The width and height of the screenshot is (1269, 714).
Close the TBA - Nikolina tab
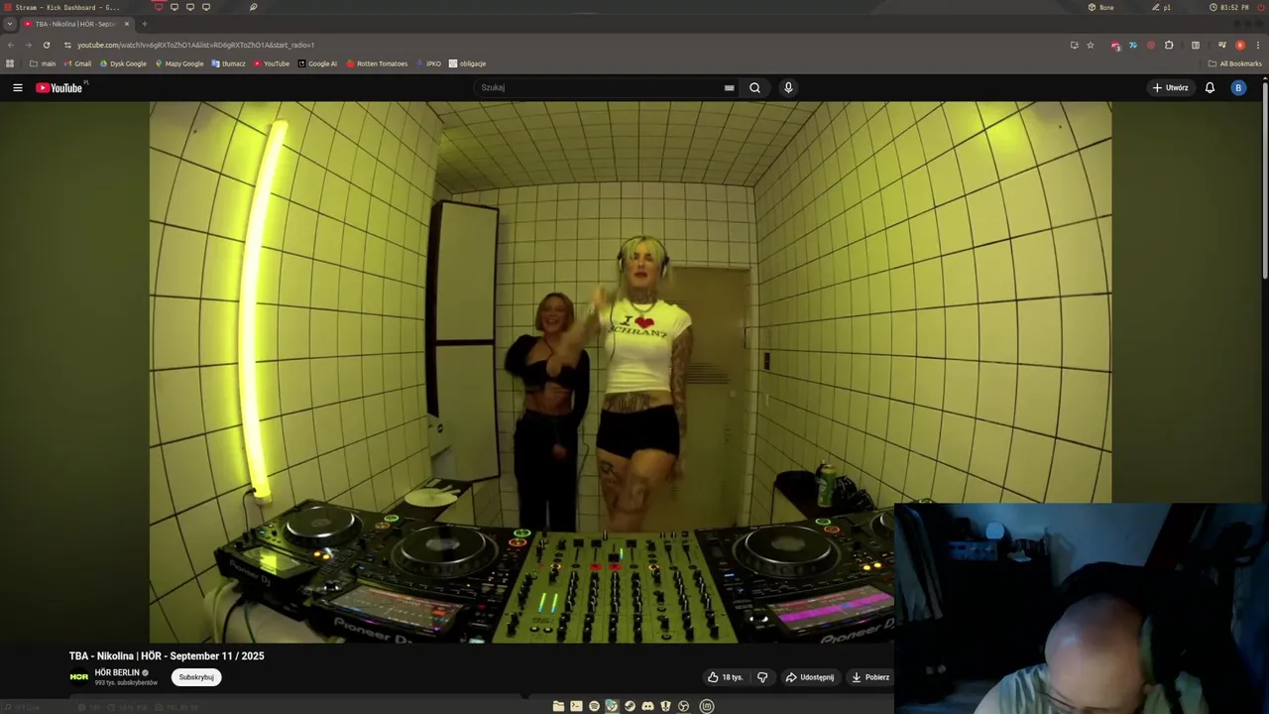coord(127,24)
